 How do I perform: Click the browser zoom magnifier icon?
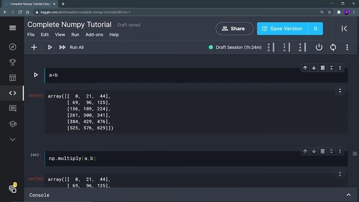(322, 12)
